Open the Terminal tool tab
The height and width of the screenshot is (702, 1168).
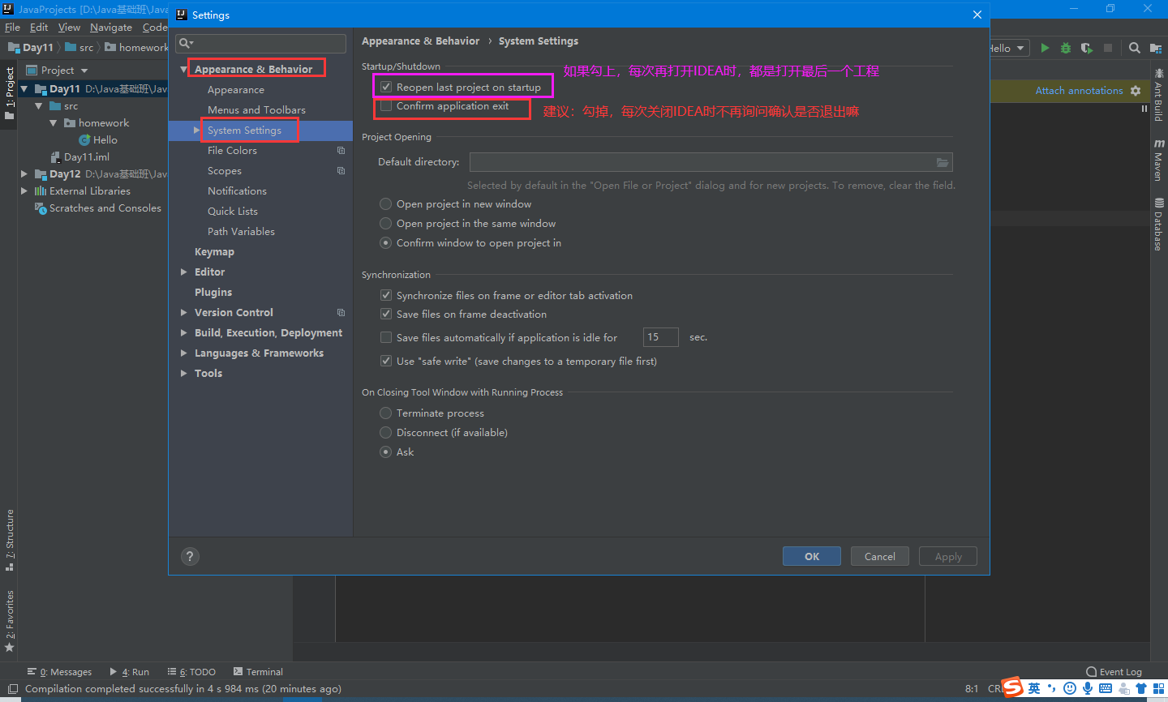click(x=258, y=672)
